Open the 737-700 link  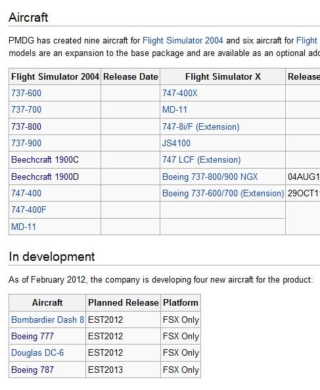click(26, 109)
